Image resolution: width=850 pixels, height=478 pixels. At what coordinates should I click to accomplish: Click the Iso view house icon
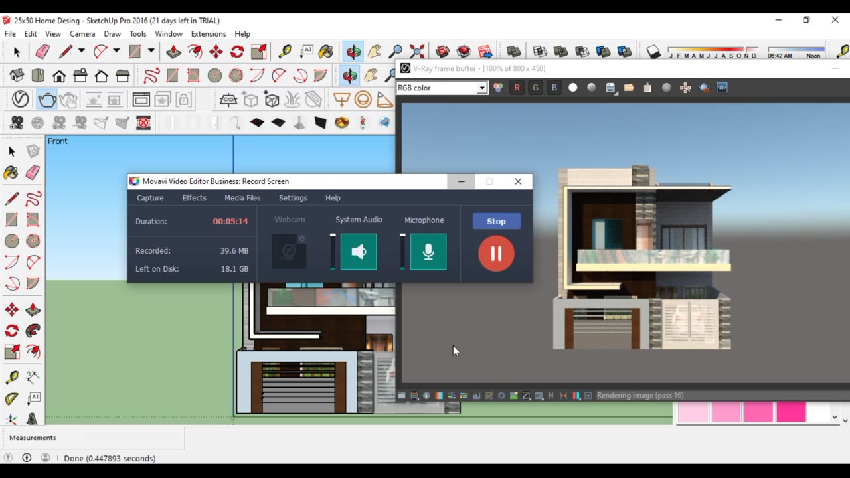17,76
